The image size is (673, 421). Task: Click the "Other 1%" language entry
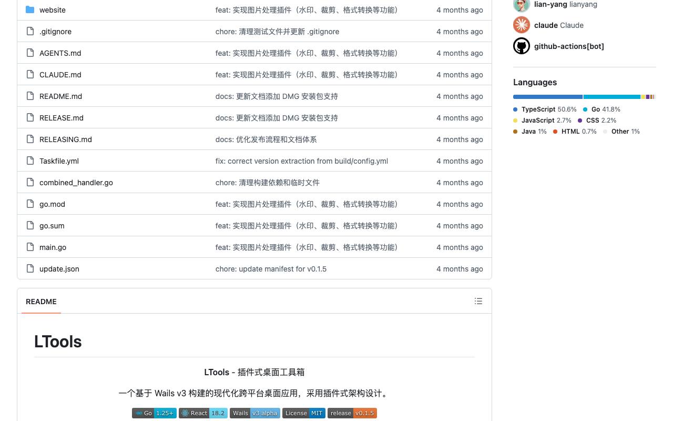[621, 132]
